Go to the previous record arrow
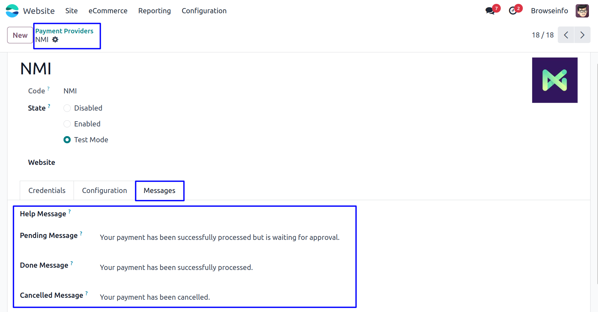The height and width of the screenshot is (312, 598). click(566, 35)
